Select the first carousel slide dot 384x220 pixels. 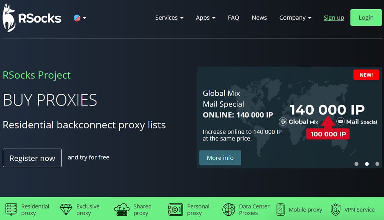[x=357, y=164]
